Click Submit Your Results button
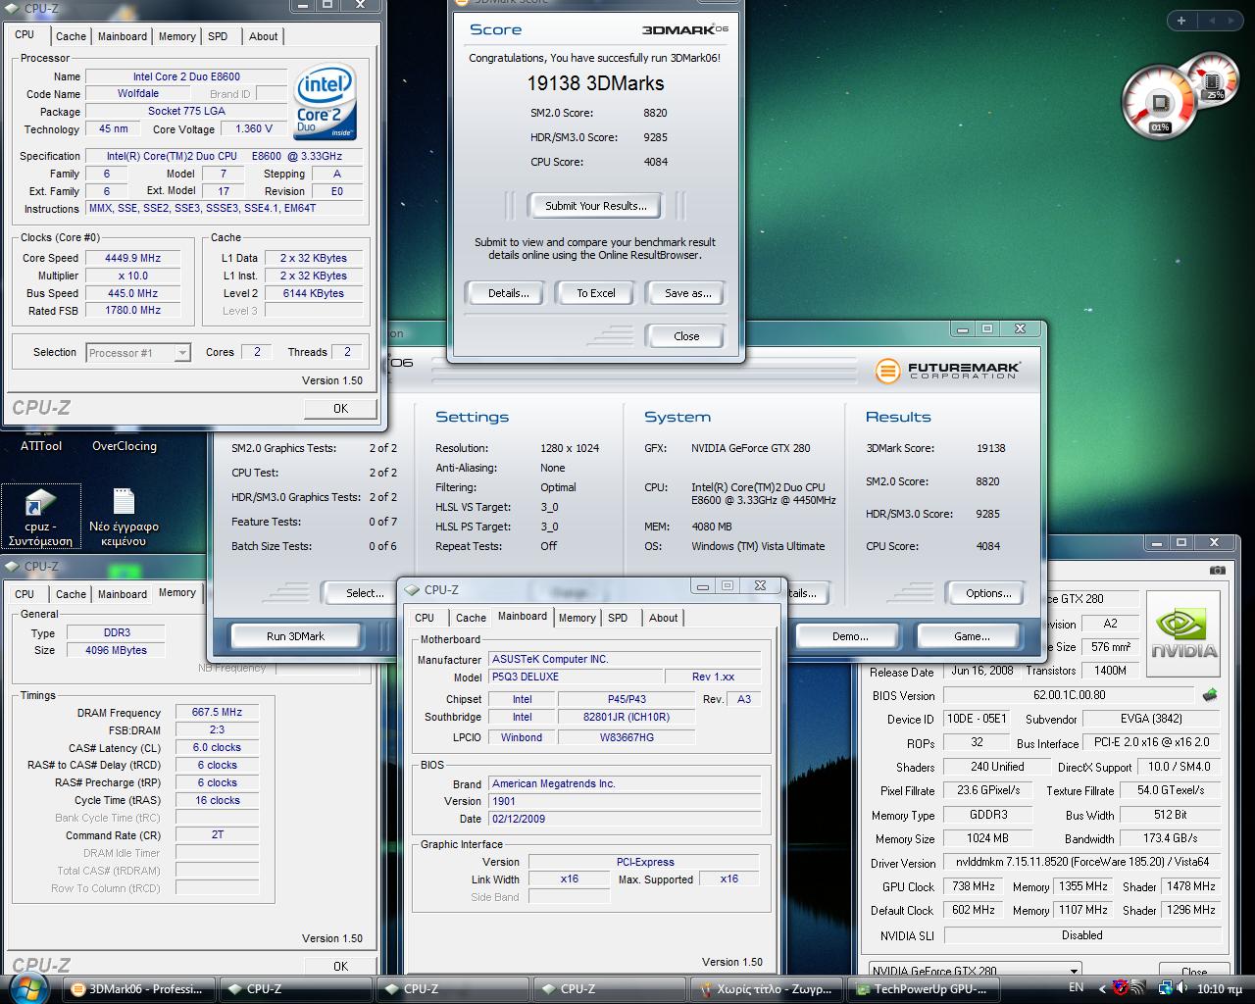1255x1004 pixels. point(596,206)
